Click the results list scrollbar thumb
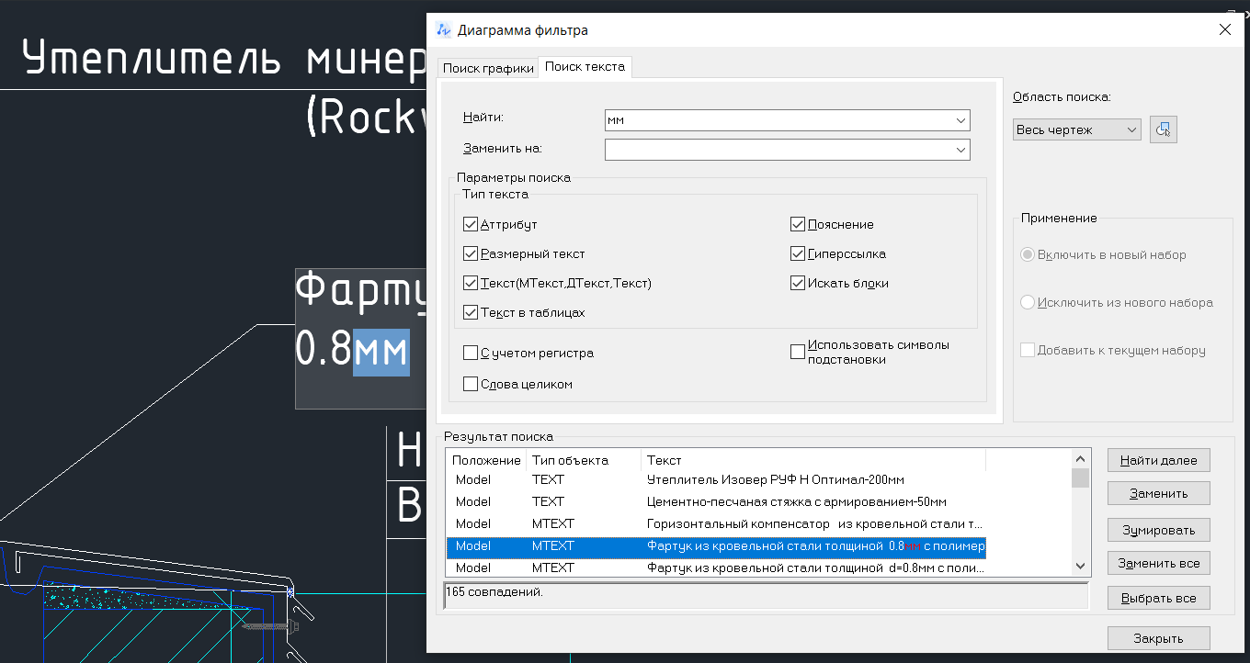This screenshot has height=663, width=1250. (1081, 478)
